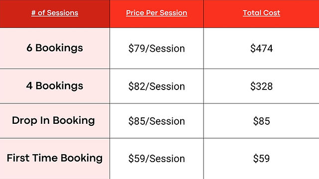Select the '$328' total cost value

[261, 87]
